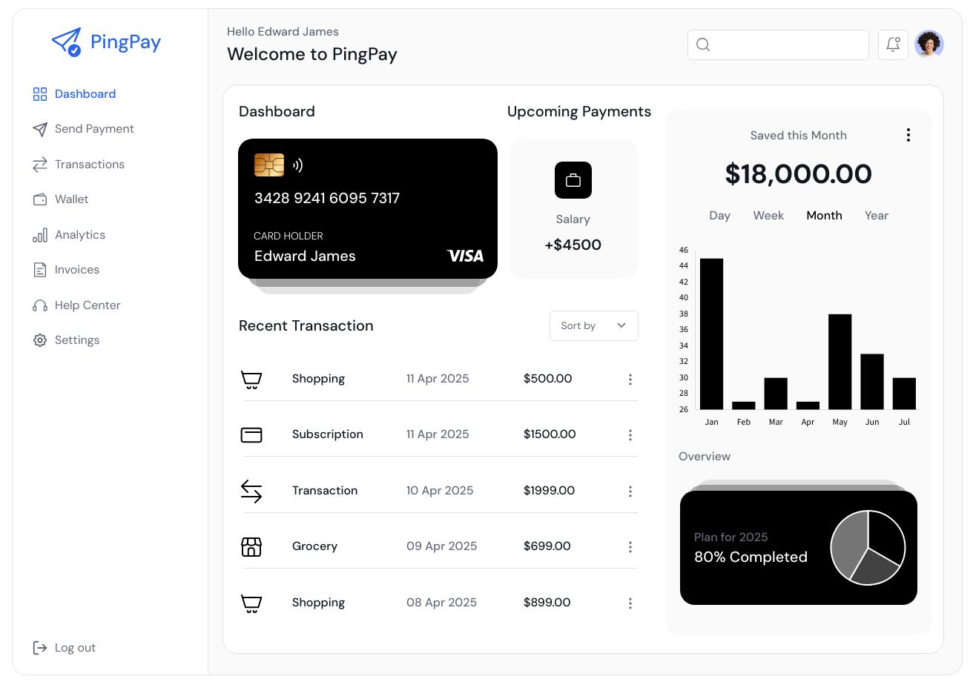Open Saved this Month options menu

click(x=908, y=135)
